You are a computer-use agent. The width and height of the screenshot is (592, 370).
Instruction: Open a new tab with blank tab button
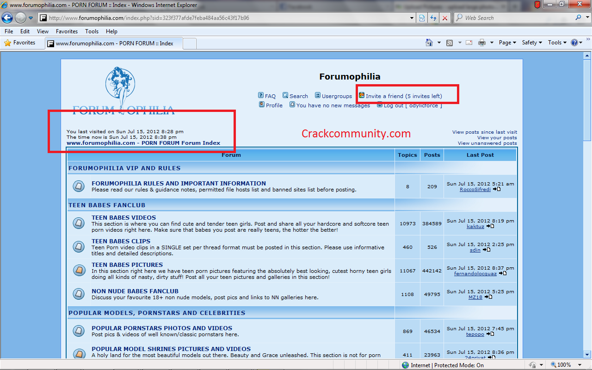[190, 43]
